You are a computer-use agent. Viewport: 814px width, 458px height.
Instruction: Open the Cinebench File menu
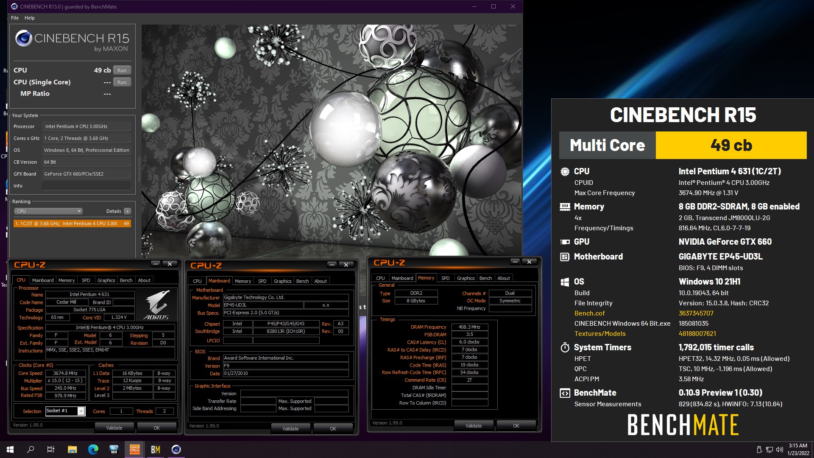click(15, 18)
